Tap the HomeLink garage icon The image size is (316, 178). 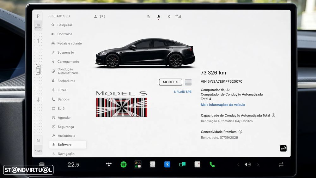148,16
